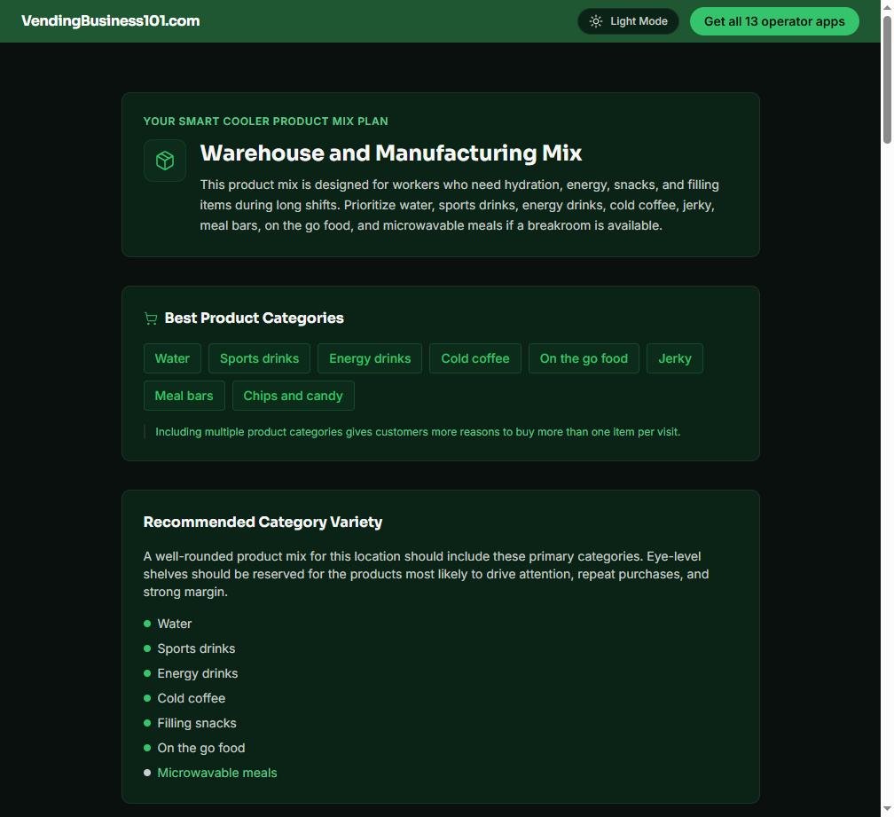The width and height of the screenshot is (894, 817).
Task: Click the page vertical scrollbar thumb
Action: coord(887,80)
